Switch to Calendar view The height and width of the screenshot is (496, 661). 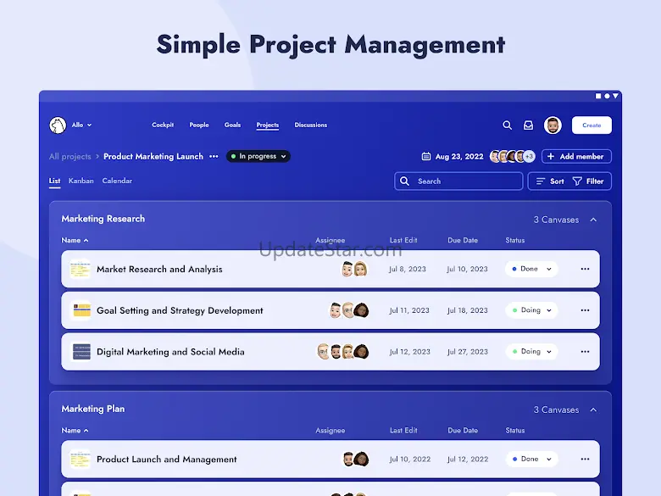(x=117, y=181)
